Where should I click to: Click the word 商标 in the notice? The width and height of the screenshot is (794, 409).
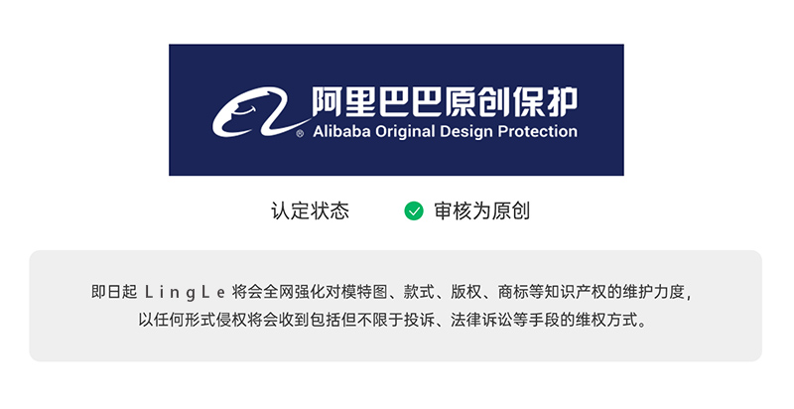(514, 293)
